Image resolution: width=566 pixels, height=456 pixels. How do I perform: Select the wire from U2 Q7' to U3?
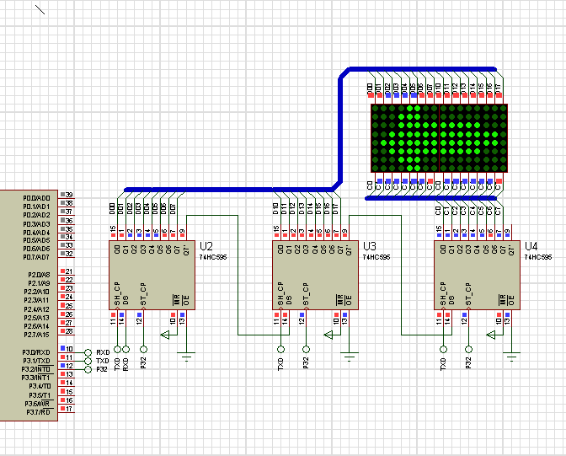coord(238,278)
